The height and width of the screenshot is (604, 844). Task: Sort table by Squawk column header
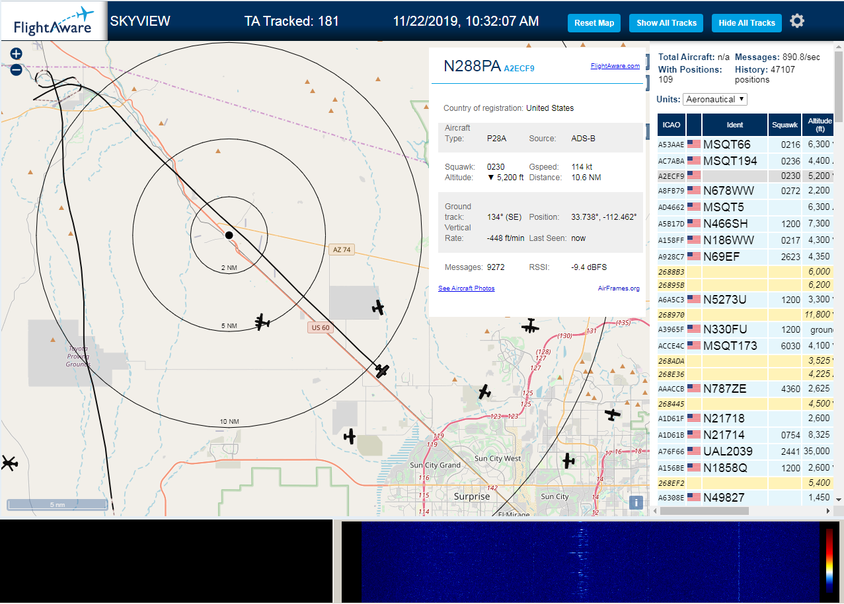[x=785, y=124]
